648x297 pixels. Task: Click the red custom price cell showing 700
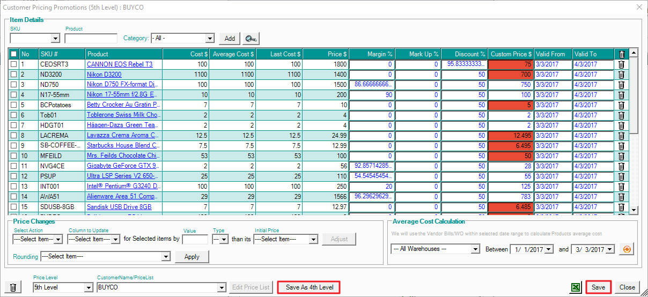point(511,75)
